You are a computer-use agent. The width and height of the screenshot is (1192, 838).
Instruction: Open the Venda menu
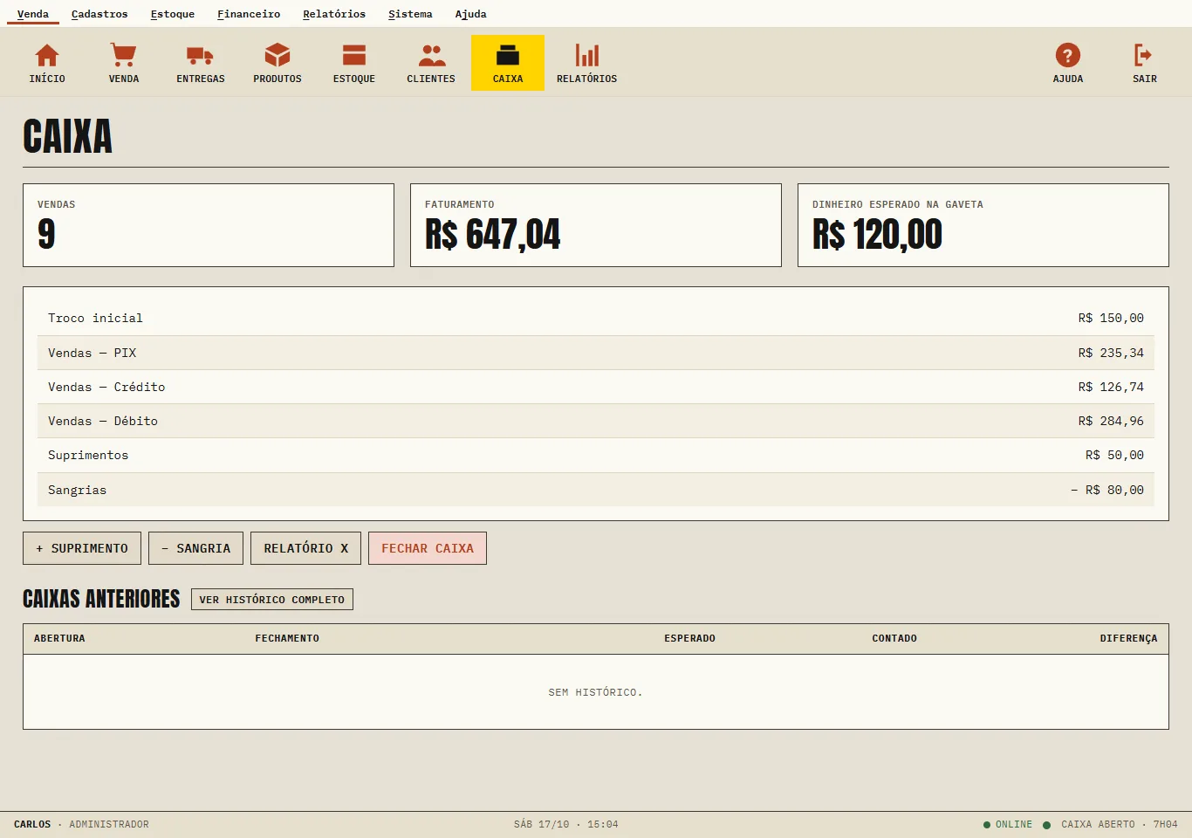click(33, 14)
